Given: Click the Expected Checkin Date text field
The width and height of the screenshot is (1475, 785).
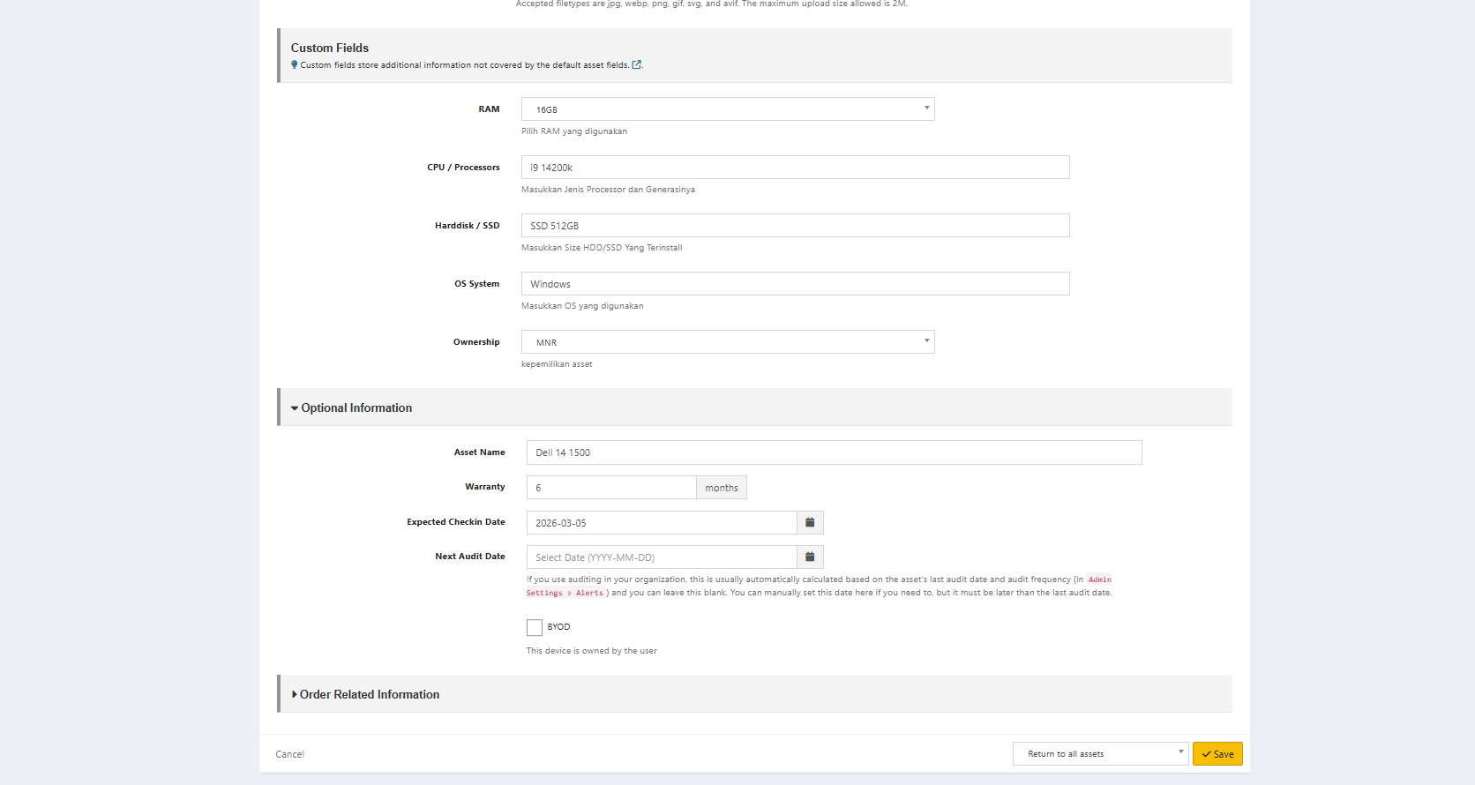Looking at the screenshot, I should (x=662, y=523).
